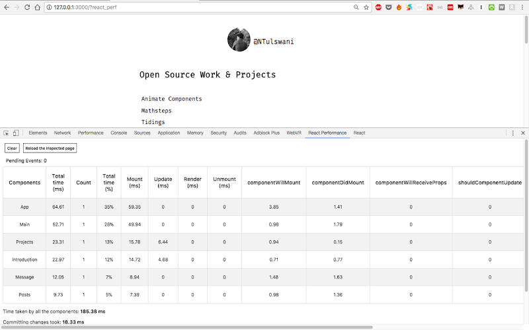The height and width of the screenshot is (330, 529).
Task: Click the browser forward arrow
Action: point(17,7)
